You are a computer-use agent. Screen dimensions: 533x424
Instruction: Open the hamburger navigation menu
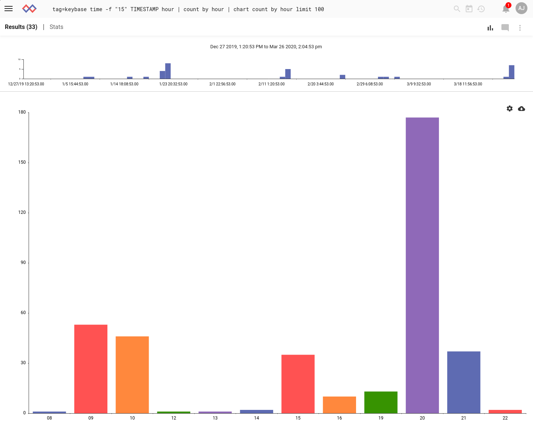9,9
